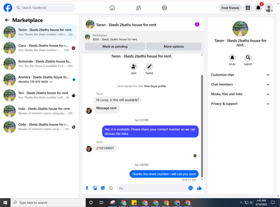This screenshot has height=207, width=280.
Task: Click the Yes, it is available message bubble
Action: click(x=150, y=131)
